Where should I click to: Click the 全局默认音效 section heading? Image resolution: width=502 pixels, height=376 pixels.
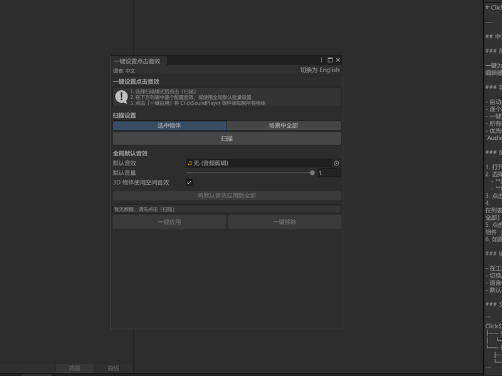[x=130, y=154]
